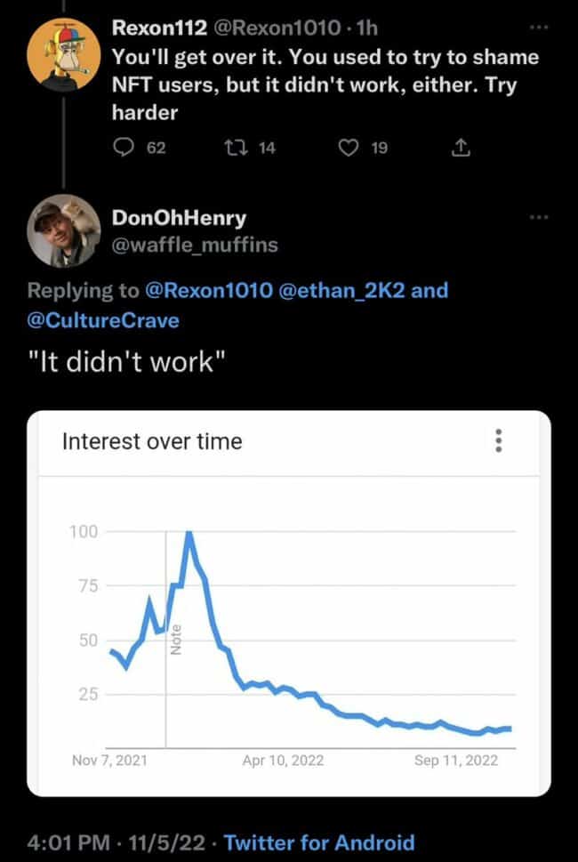This screenshot has width=578, height=862.
Task: Click the tweet timestamp 4:01 PM · 11/5/22
Action: 116,842
